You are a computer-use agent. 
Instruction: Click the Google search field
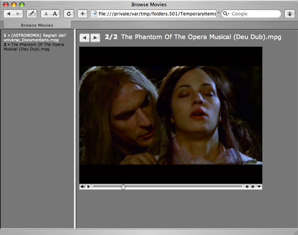[x=251, y=13]
